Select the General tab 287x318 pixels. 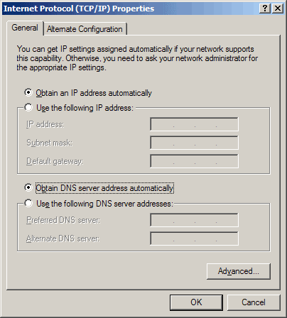[25, 28]
